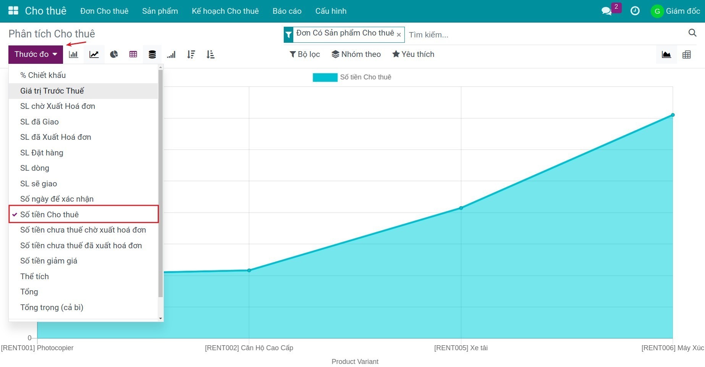Open the Cấu hình menu

click(x=331, y=11)
